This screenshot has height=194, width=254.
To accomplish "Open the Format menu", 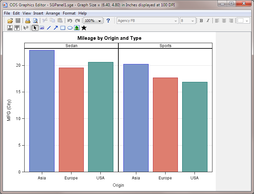I will point(69,13).
